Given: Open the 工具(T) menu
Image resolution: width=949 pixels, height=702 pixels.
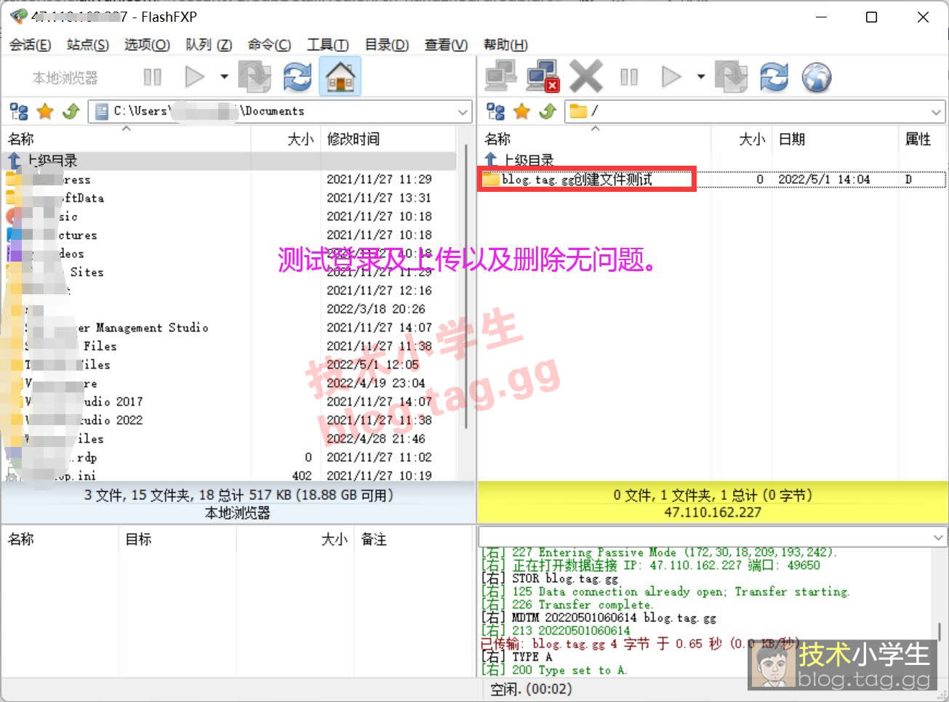Looking at the screenshot, I should pyautogui.click(x=327, y=45).
